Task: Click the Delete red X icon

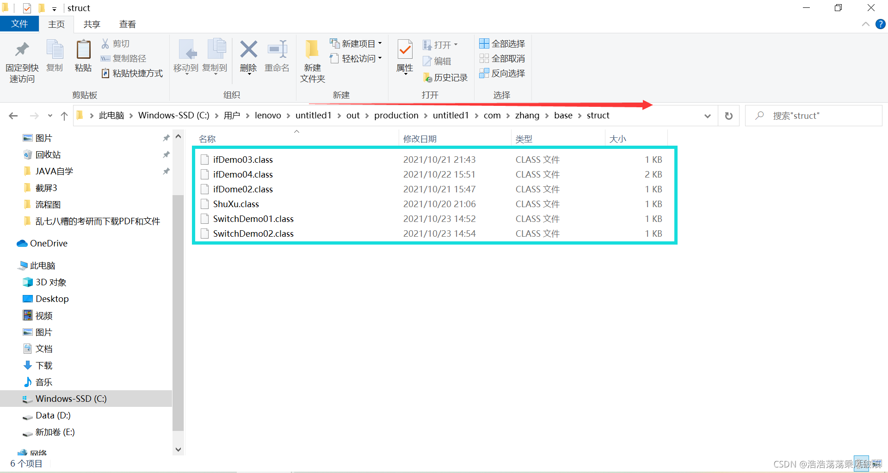Action: (248, 49)
